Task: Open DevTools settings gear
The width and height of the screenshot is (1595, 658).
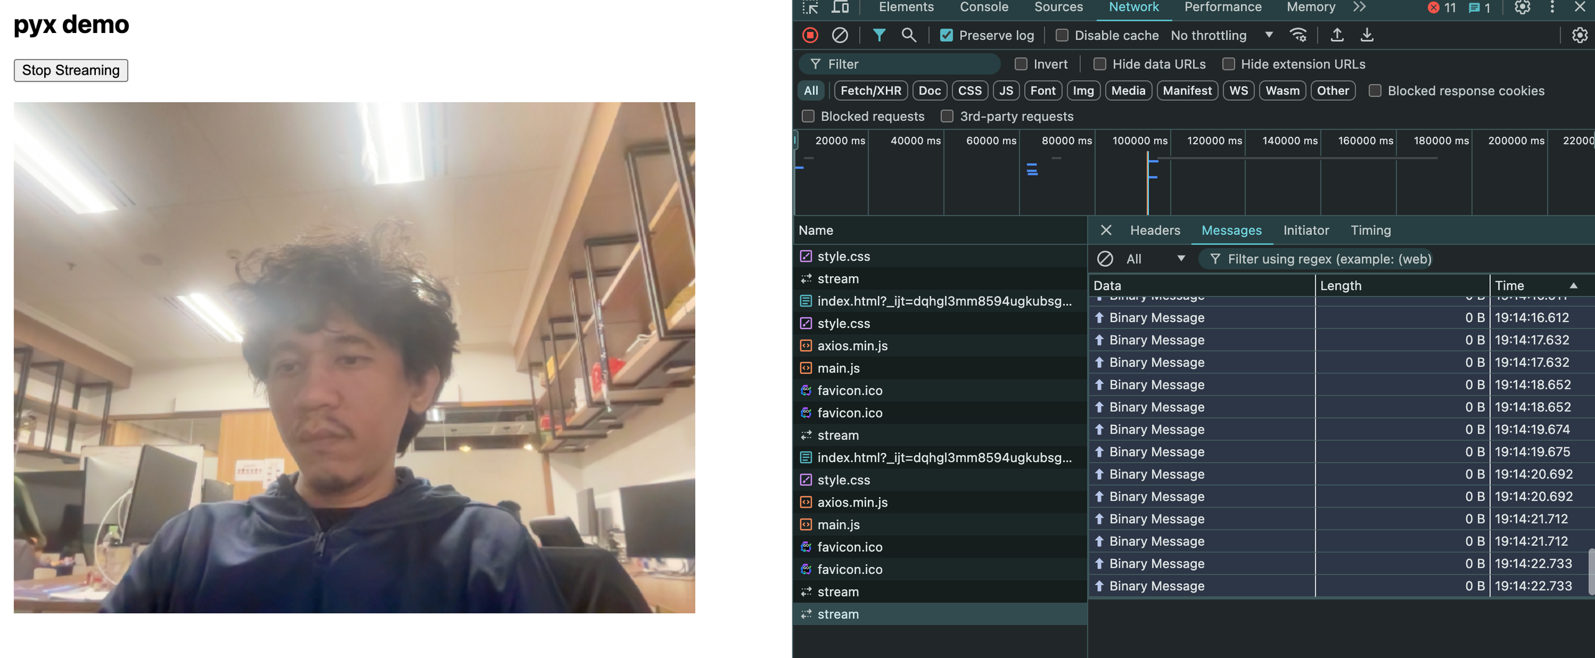Action: (x=1521, y=8)
